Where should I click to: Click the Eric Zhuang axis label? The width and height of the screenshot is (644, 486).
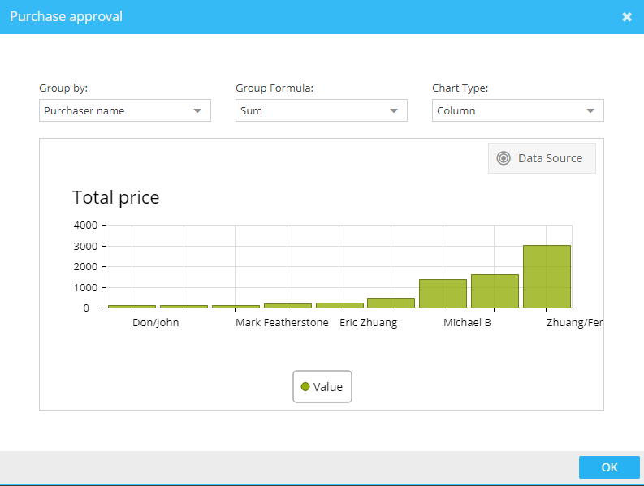click(369, 323)
